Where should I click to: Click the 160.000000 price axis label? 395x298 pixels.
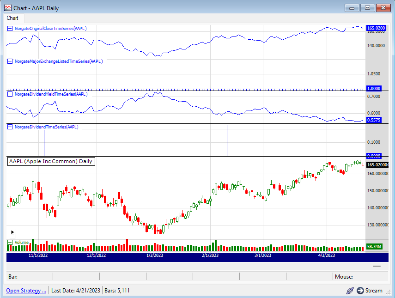coord(377,174)
